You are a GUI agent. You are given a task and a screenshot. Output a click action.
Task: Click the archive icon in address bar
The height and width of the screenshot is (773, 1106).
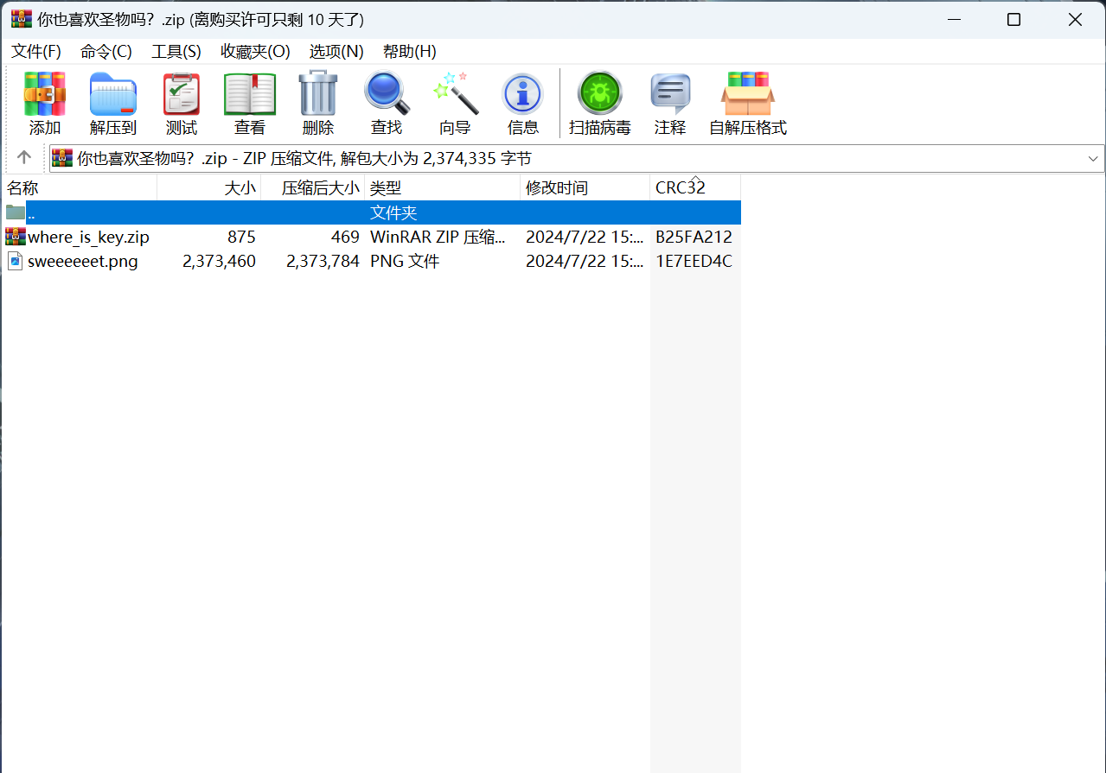point(62,158)
